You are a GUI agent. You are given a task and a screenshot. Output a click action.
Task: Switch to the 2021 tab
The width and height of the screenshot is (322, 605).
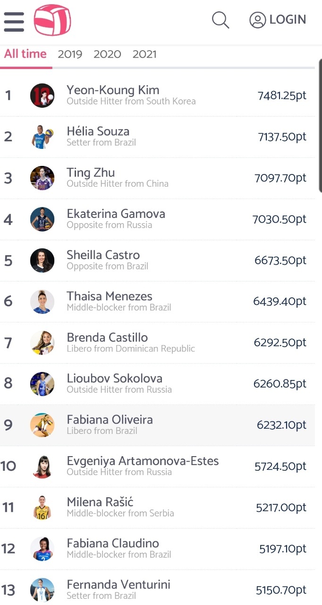coord(144,54)
